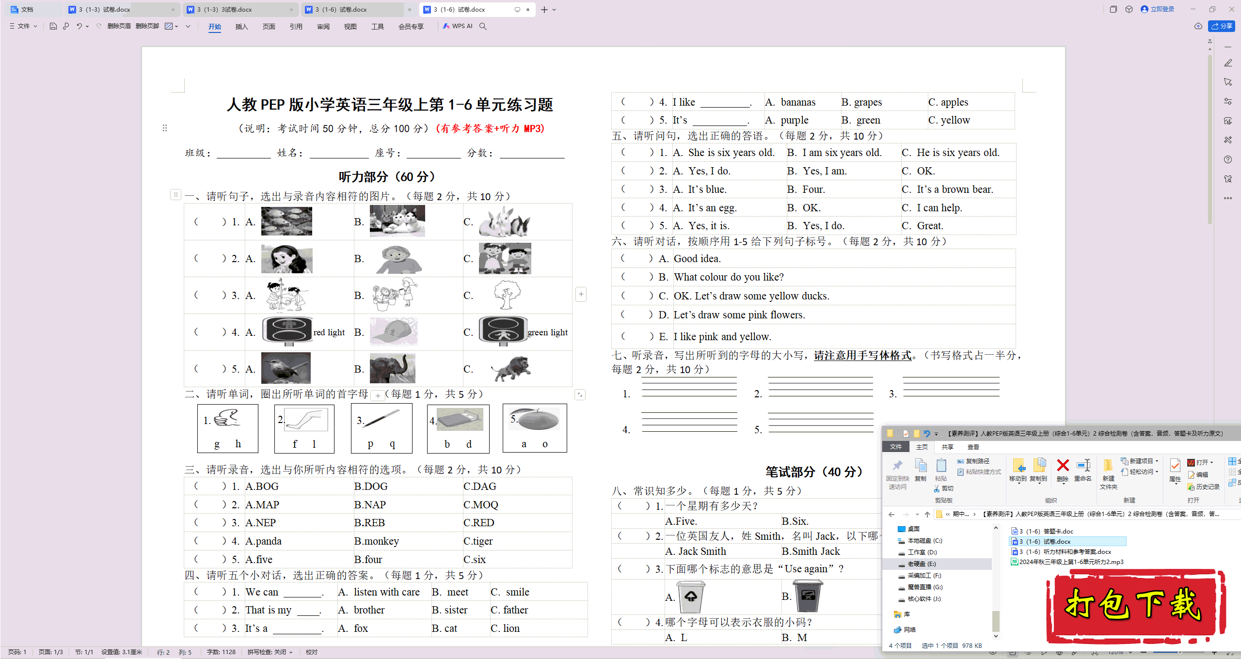This screenshot has height=659, width=1241.
Task: Expand the undo history dropdown arrow
Action: [87, 26]
